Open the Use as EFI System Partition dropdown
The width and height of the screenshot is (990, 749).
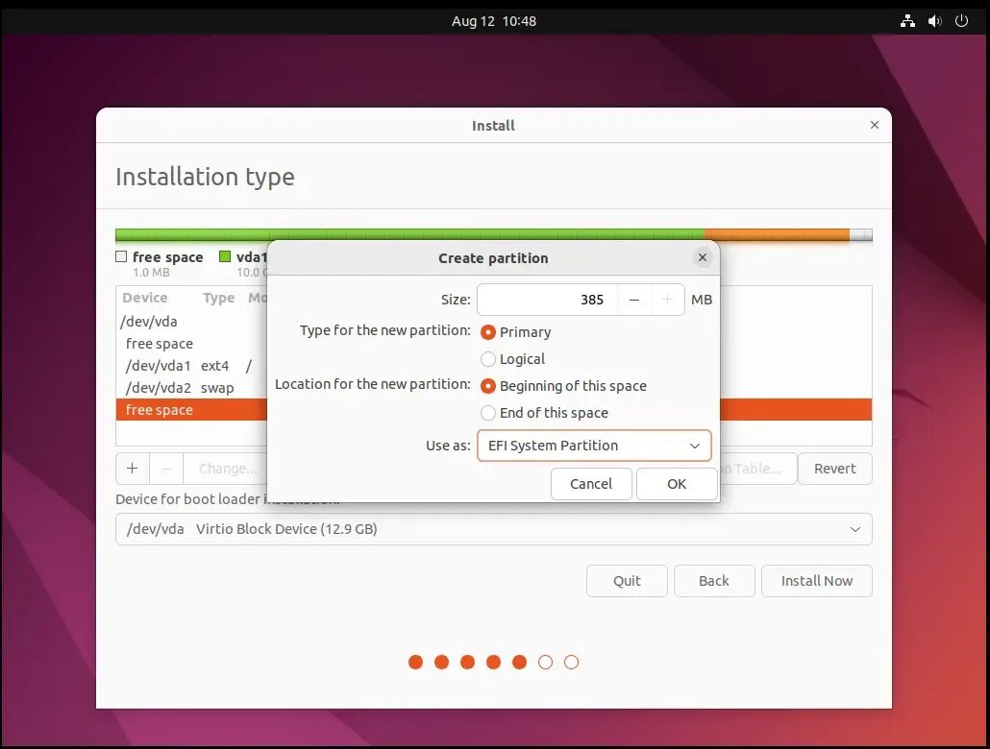[x=594, y=446]
